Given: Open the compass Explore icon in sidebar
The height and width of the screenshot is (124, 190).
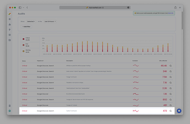Looking at the screenshot, I should [10, 19].
